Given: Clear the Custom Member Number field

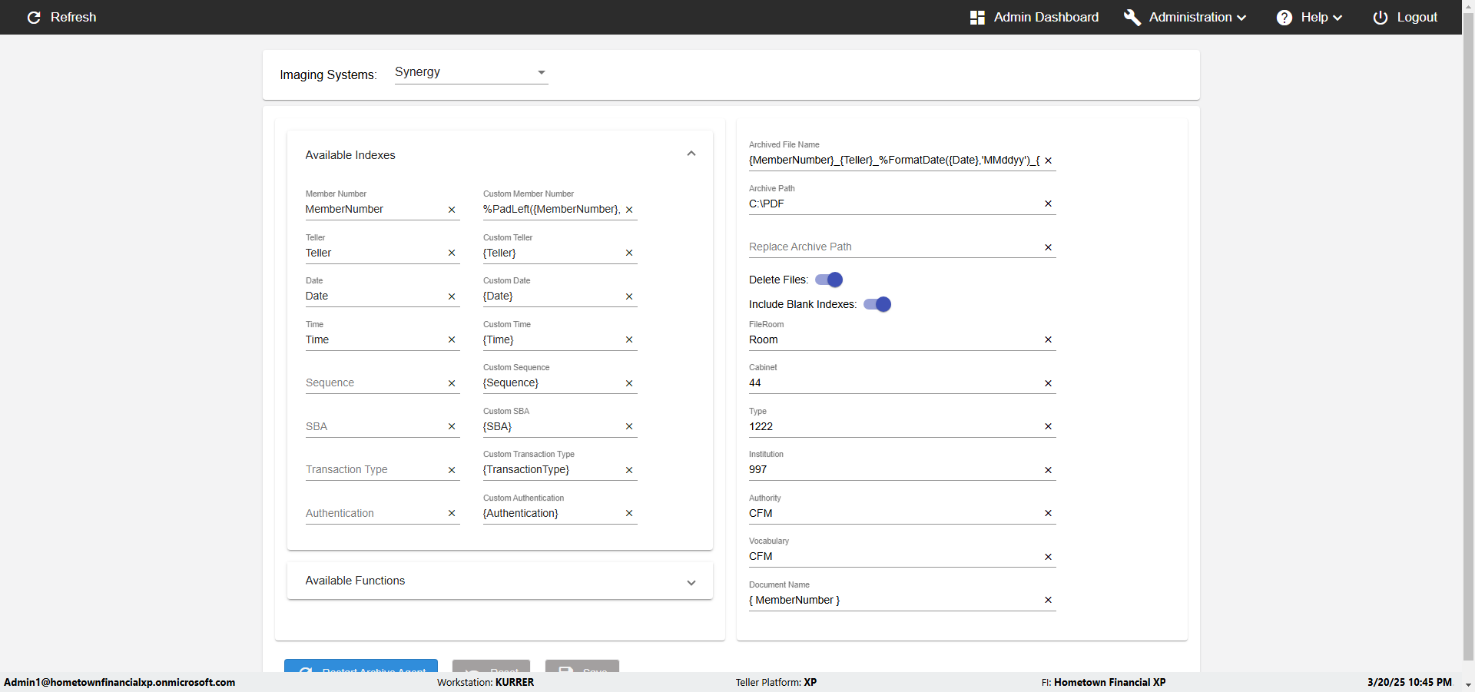Looking at the screenshot, I should click(629, 210).
